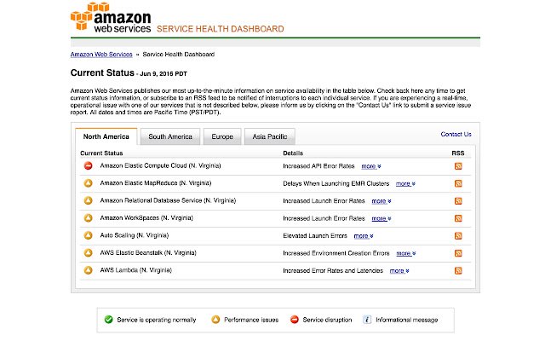Click Increased Environment Creation Errors text
The width and height of the screenshot is (545, 341).
[336, 253]
